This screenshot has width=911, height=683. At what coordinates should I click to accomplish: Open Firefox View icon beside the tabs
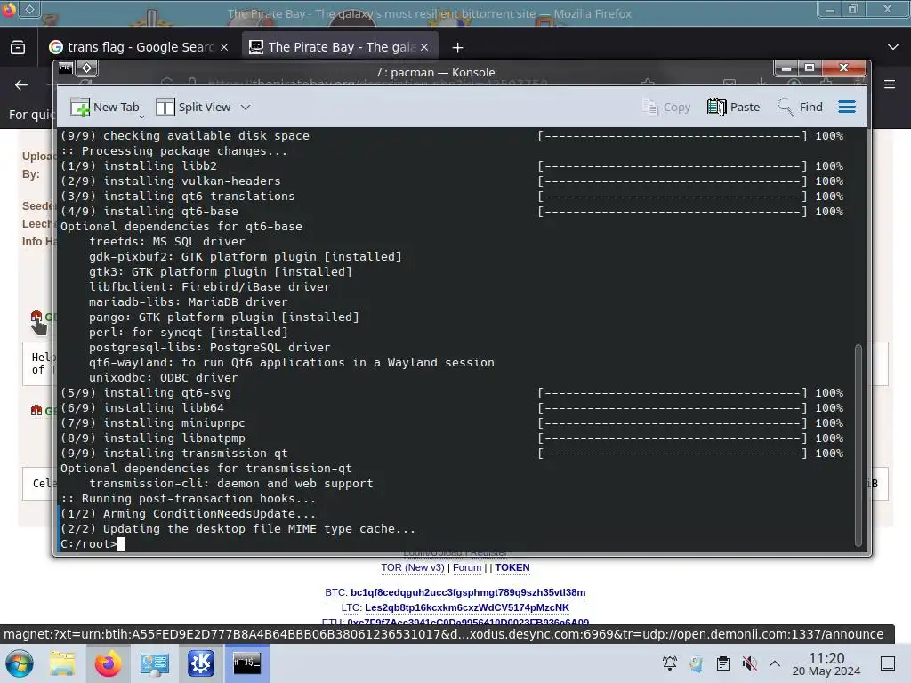tap(18, 47)
